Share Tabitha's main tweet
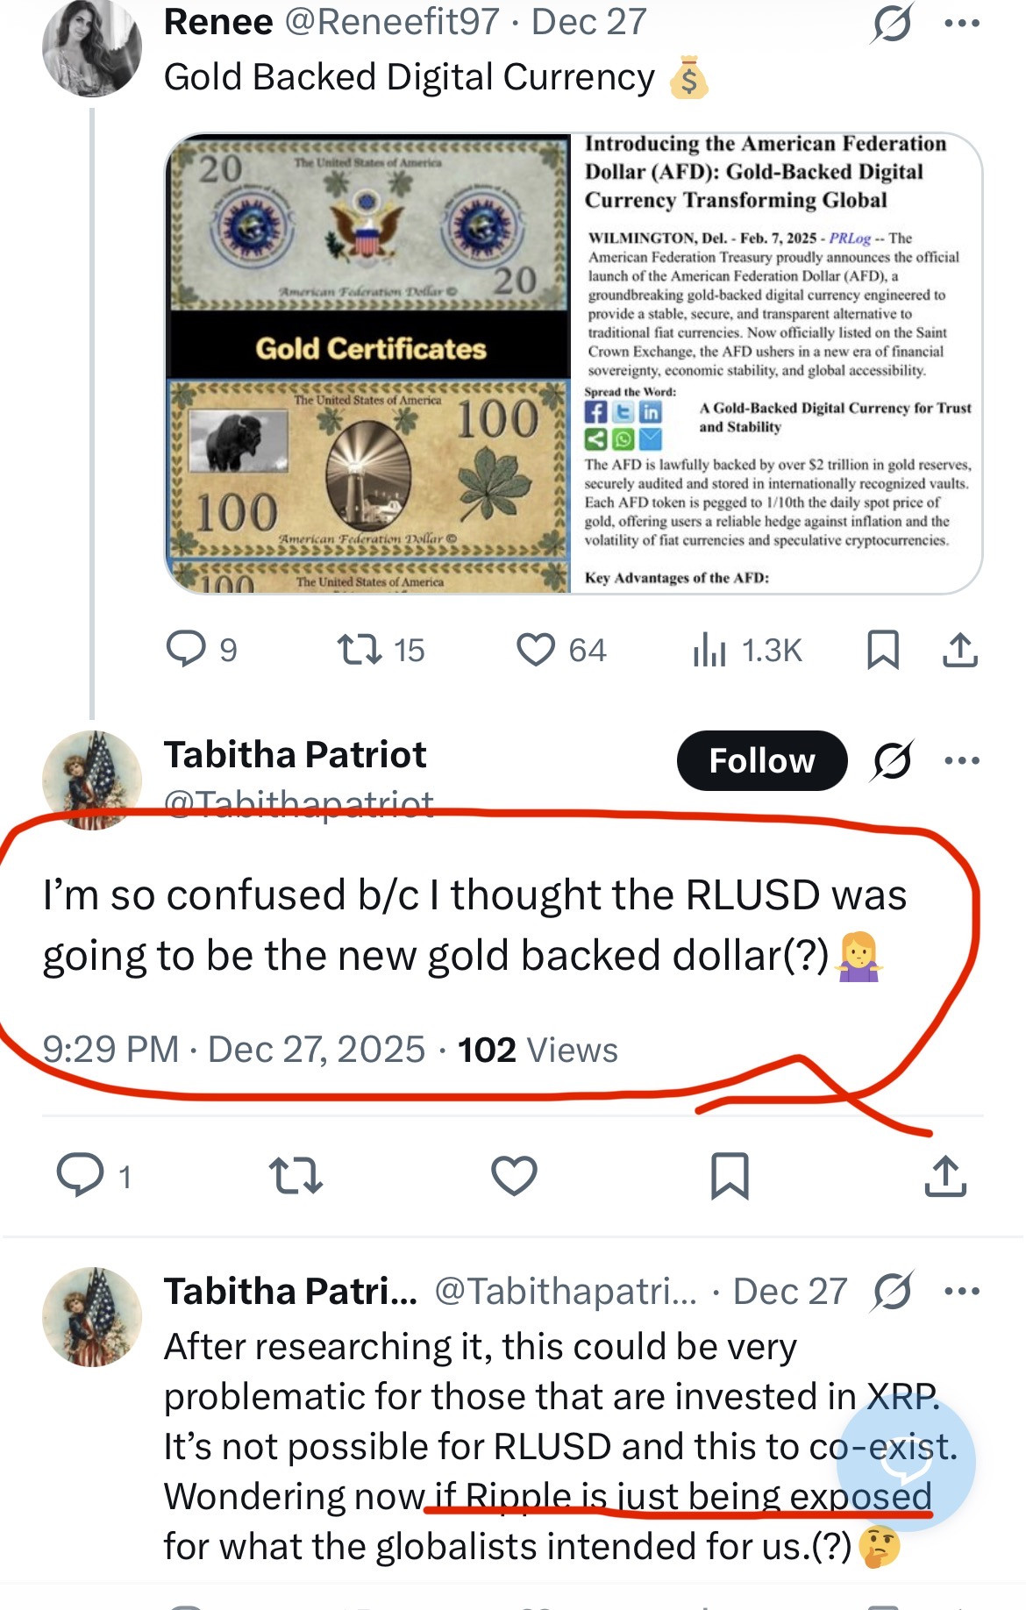The image size is (1026, 1610). [945, 1175]
